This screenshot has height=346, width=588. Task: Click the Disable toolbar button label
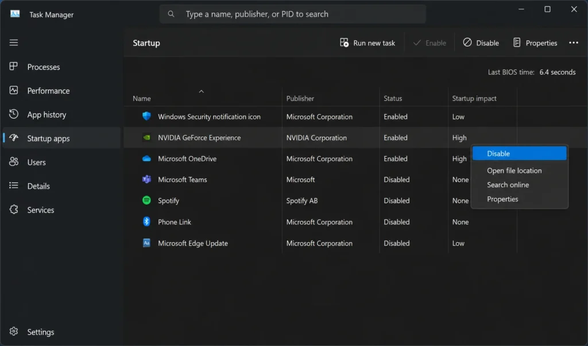tap(488, 43)
